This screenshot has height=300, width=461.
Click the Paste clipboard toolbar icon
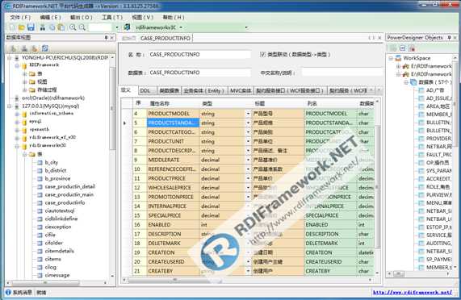[x=61, y=27]
